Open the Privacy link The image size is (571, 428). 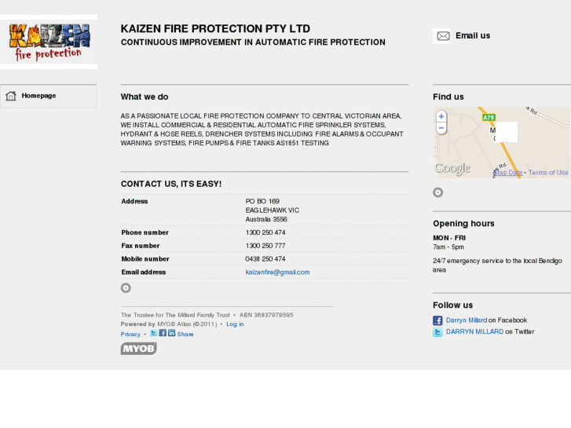coord(130,335)
